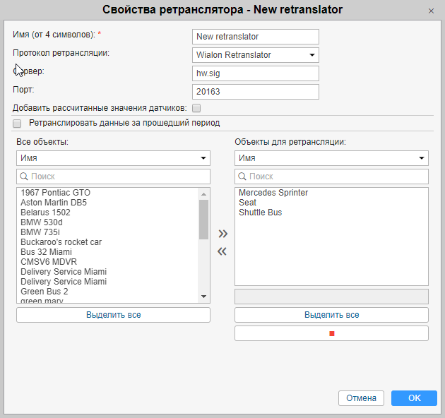Expand the retranslation objects filter dropdown
The width and height of the screenshot is (445, 418).
[331, 158]
